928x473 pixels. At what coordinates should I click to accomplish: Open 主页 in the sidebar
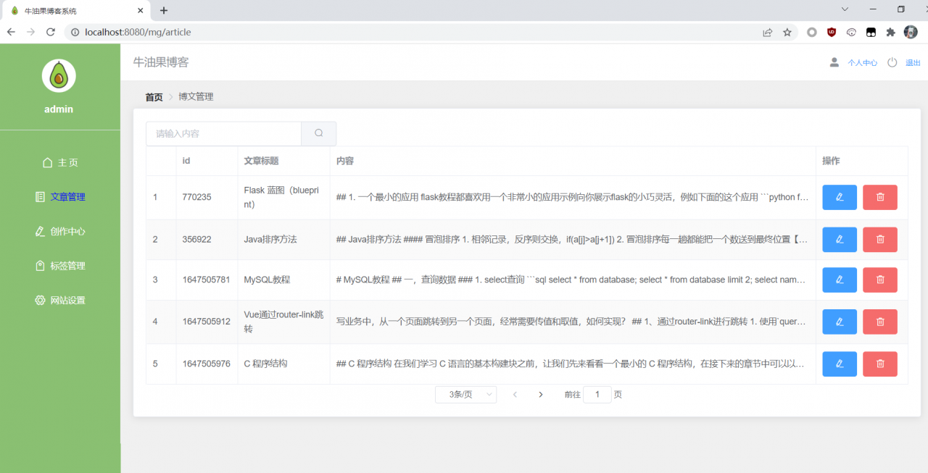(60, 162)
